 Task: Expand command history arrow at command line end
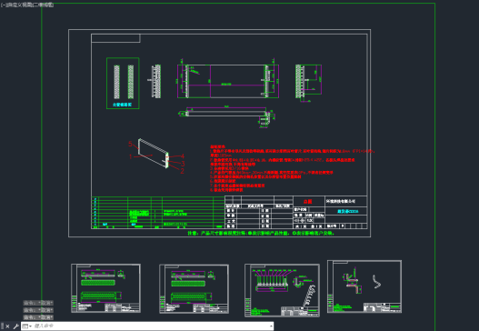(x=271, y=326)
